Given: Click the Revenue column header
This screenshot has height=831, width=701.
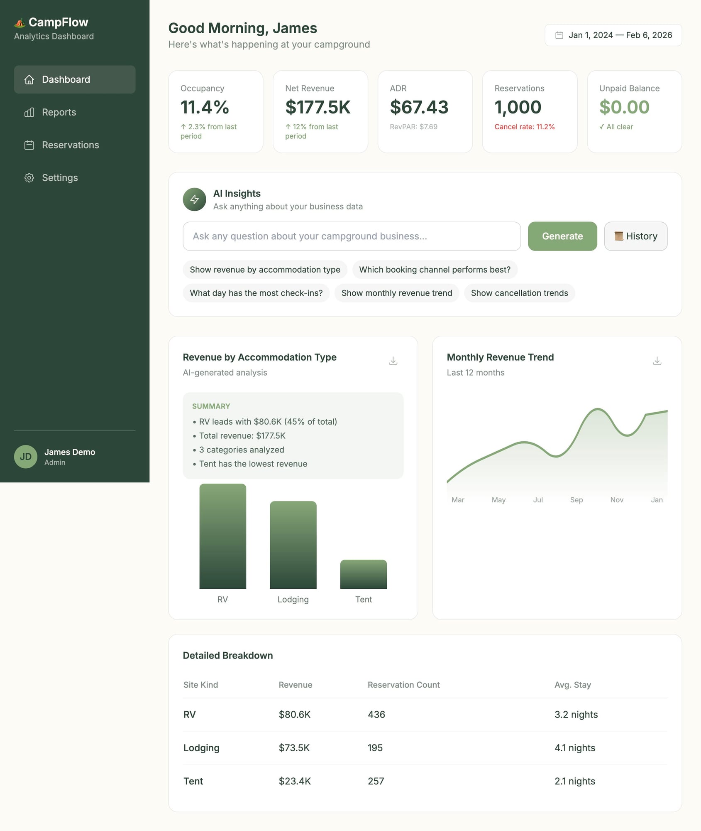Looking at the screenshot, I should pos(295,685).
